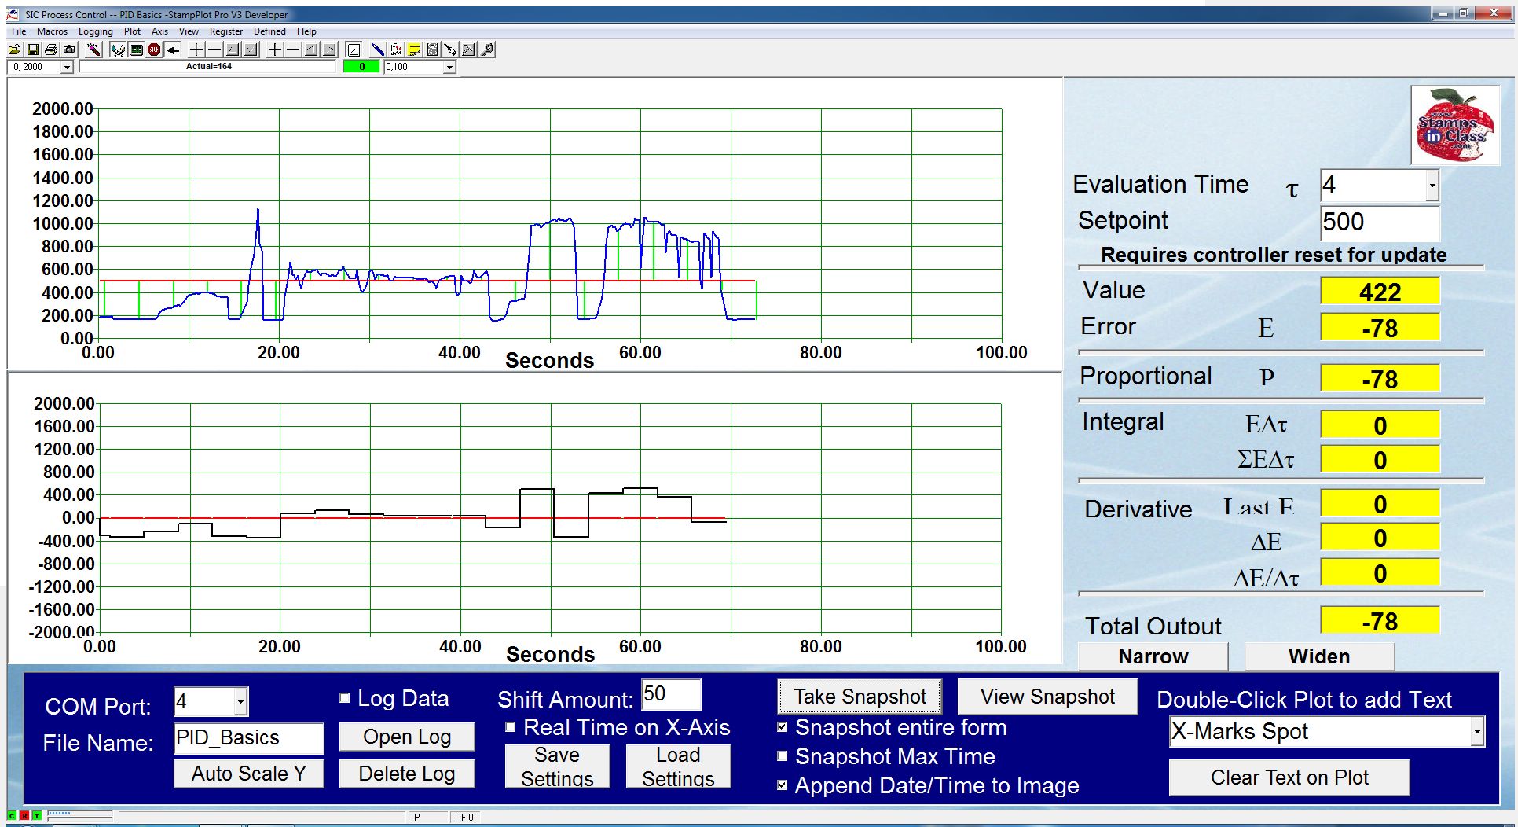Click the yellow Total Output -78 readout

coord(1380,620)
